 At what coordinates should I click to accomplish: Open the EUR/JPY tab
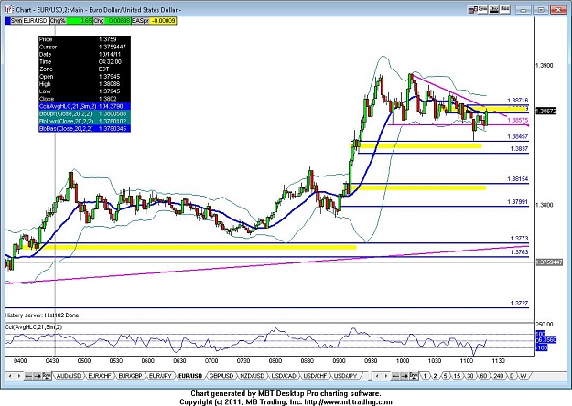coord(160,376)
